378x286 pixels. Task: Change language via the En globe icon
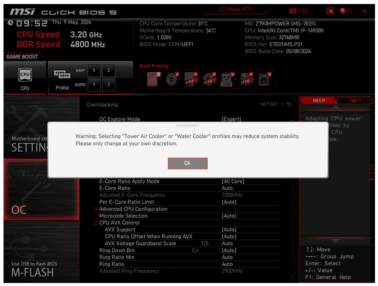346,11
